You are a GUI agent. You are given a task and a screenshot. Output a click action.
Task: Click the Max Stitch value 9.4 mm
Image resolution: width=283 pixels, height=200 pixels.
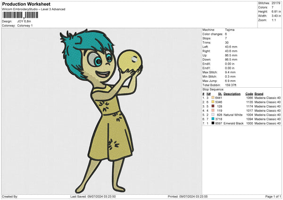click(230, 72)
